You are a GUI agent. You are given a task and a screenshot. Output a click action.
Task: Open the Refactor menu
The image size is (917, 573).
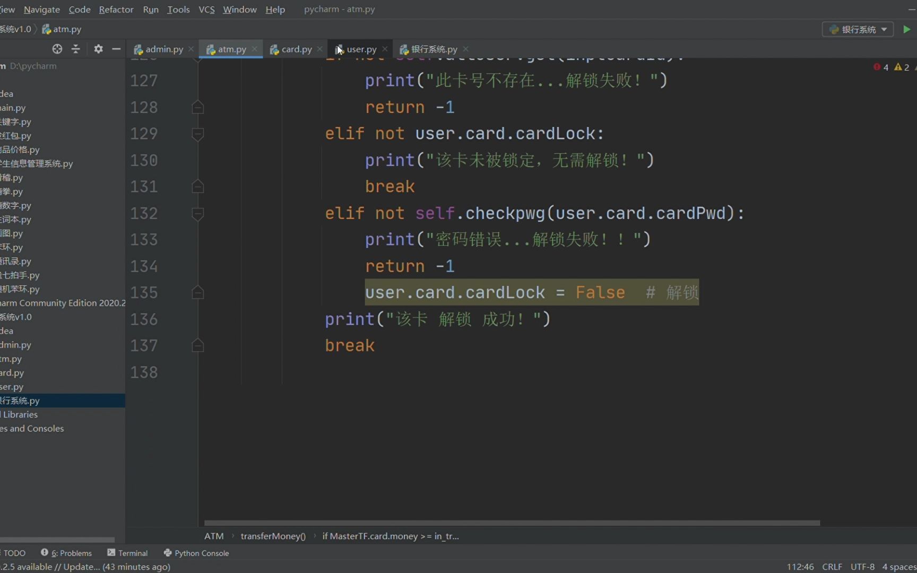click(116, 10)
